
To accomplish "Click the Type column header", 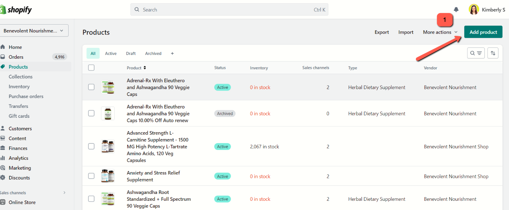I will coord(353,68).
